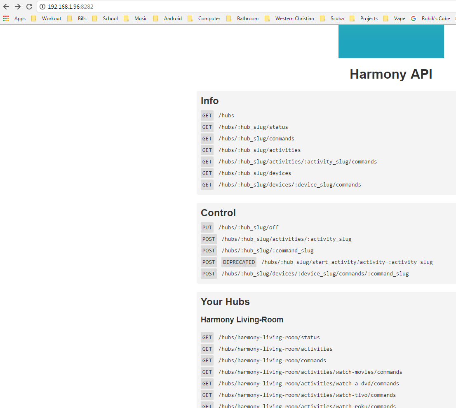Open the Bills bookmark folder
The width and height of the screenshot is (456, 408).
[x=77, y=18]
